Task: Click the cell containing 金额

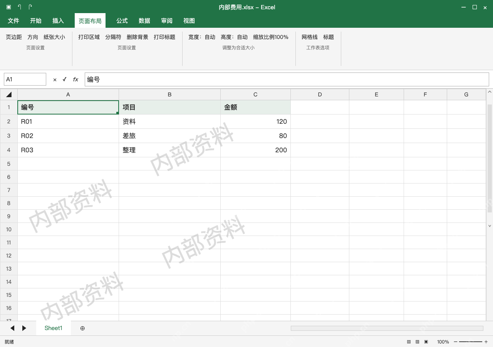Action: (x=255, y=107)
